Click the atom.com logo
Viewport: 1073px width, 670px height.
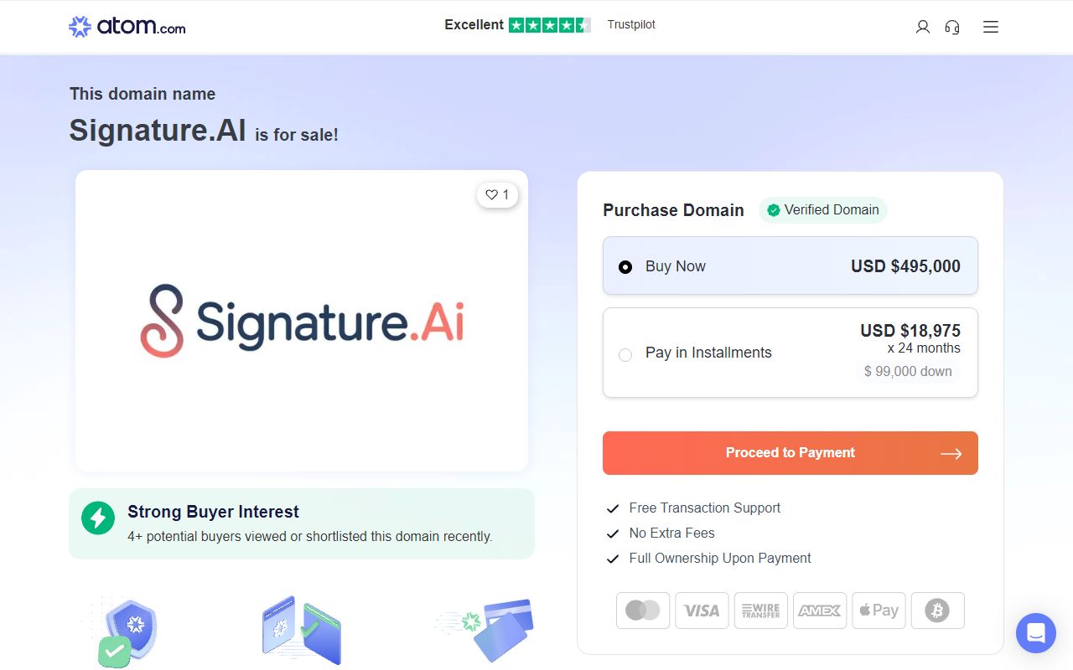coord(127,27)
